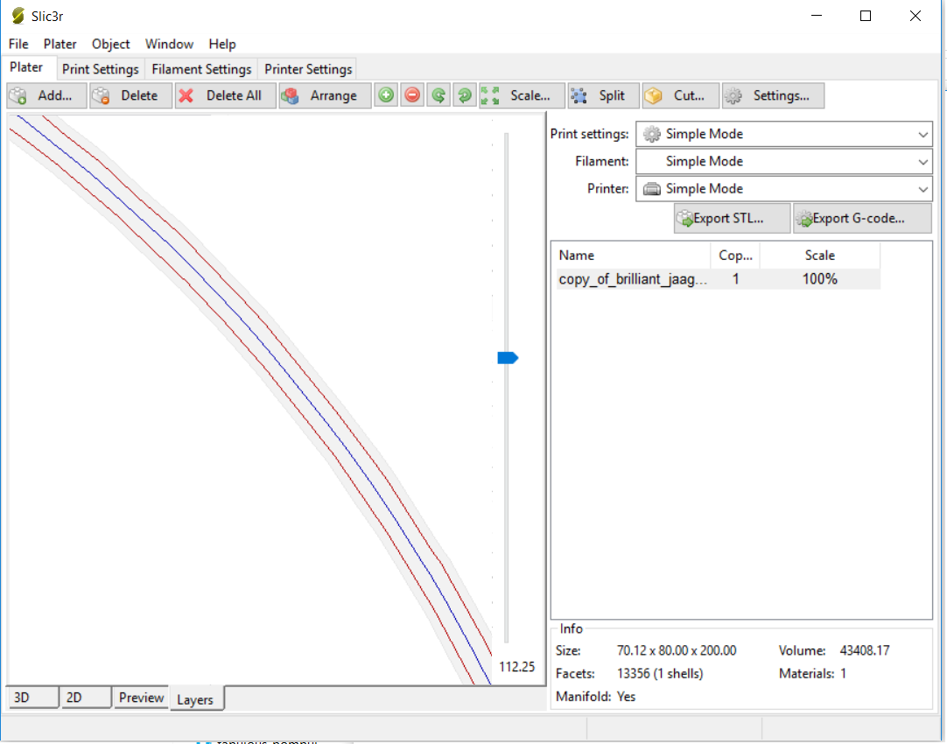Click the Copies column header
Image resolution: width=947 pixels, height=744 pixels.
point(735,256)
